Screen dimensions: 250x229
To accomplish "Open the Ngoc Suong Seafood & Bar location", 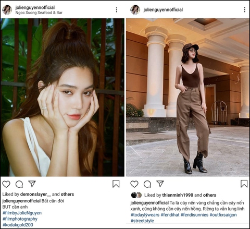I will pos(39,13).
